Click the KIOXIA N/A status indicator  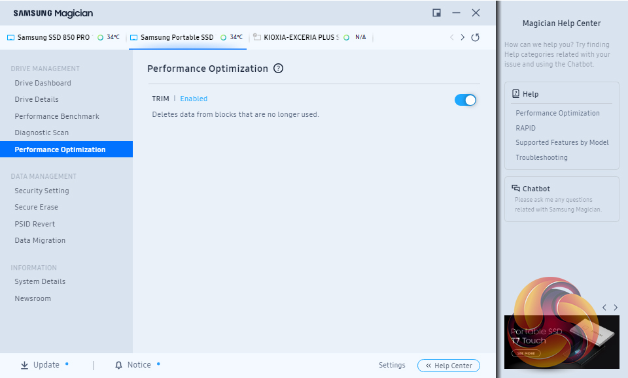coord(347,38)
